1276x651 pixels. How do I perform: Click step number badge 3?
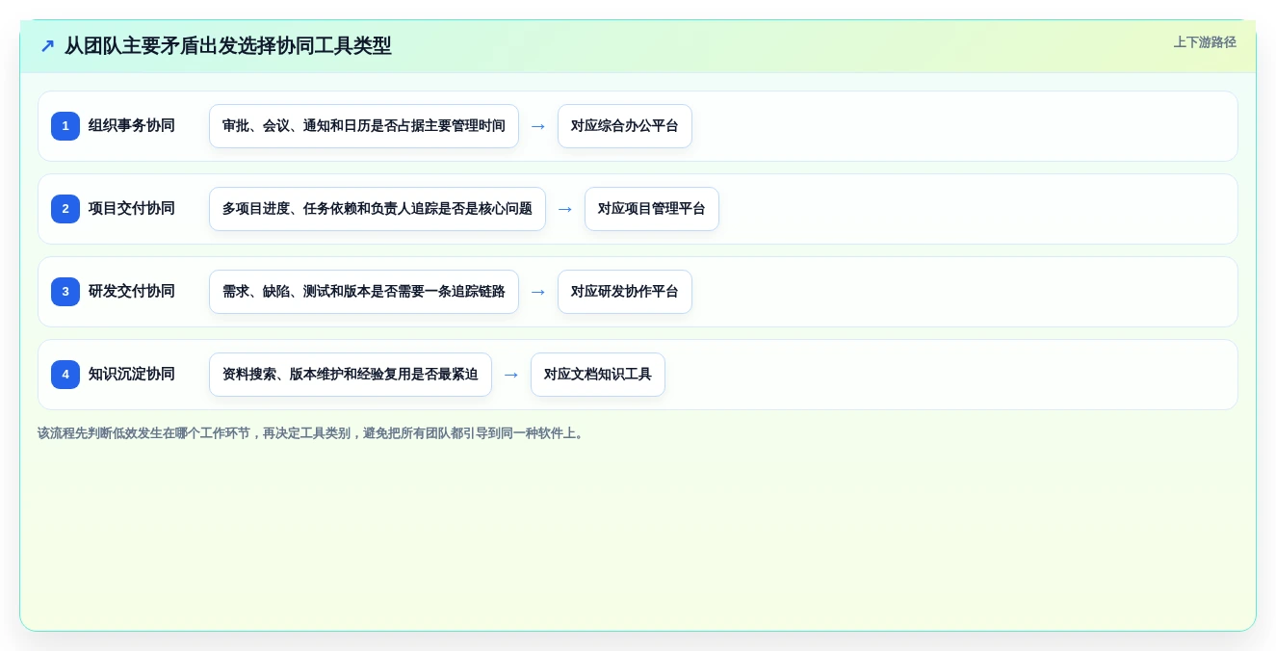click(65, 292)
